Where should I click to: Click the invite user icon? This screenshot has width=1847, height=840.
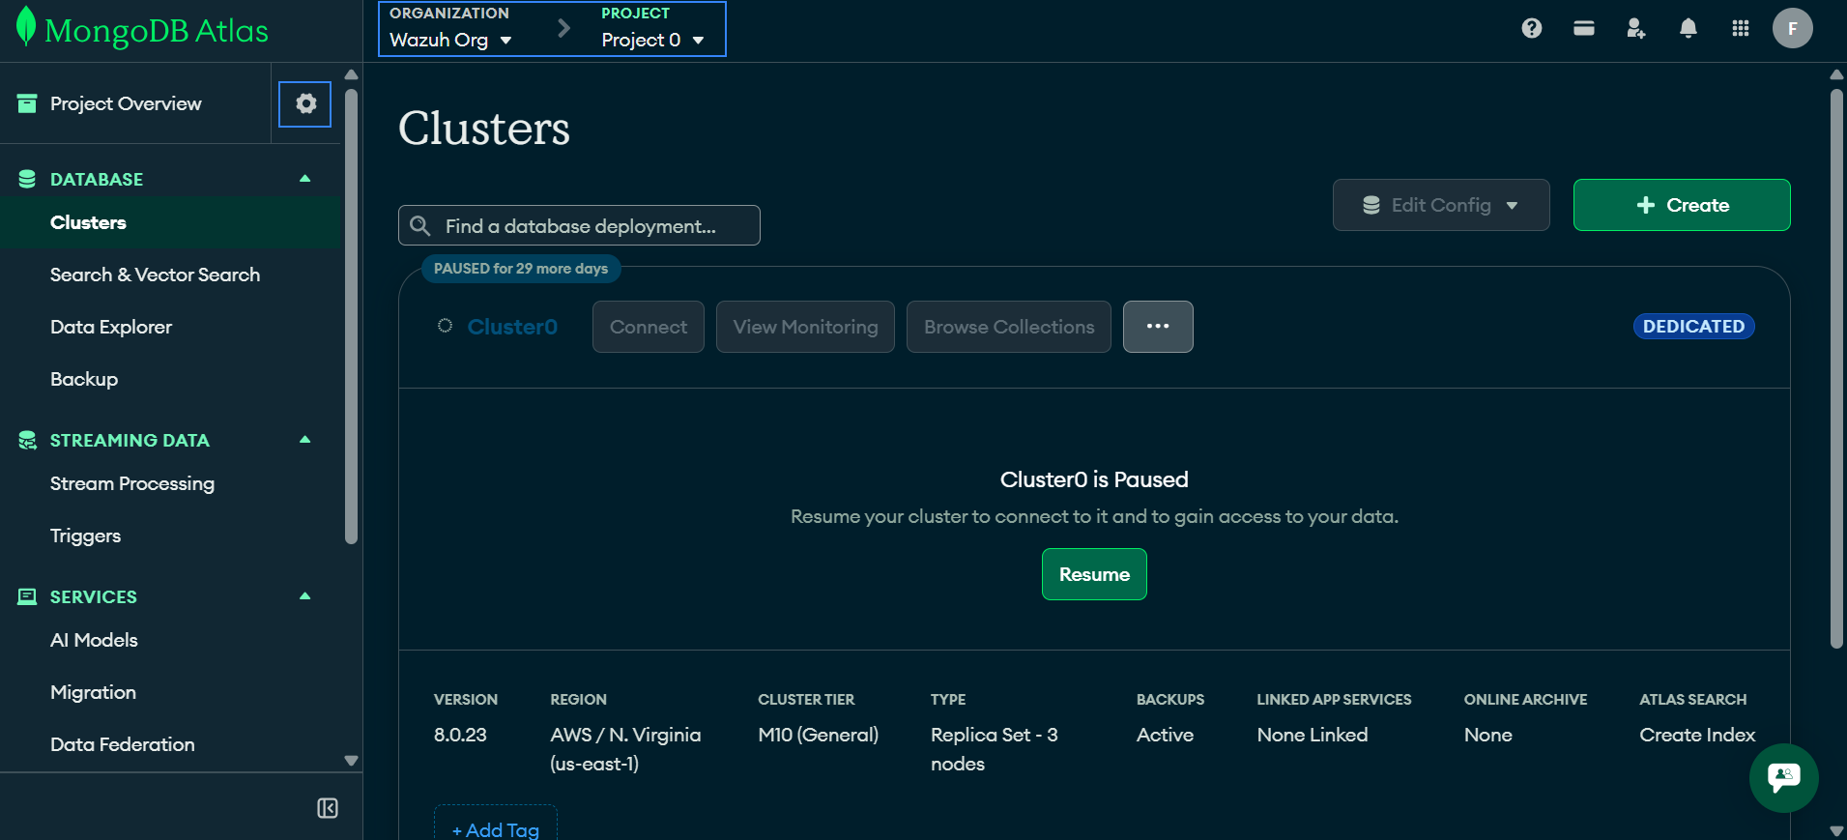(x=1635, y=28)
